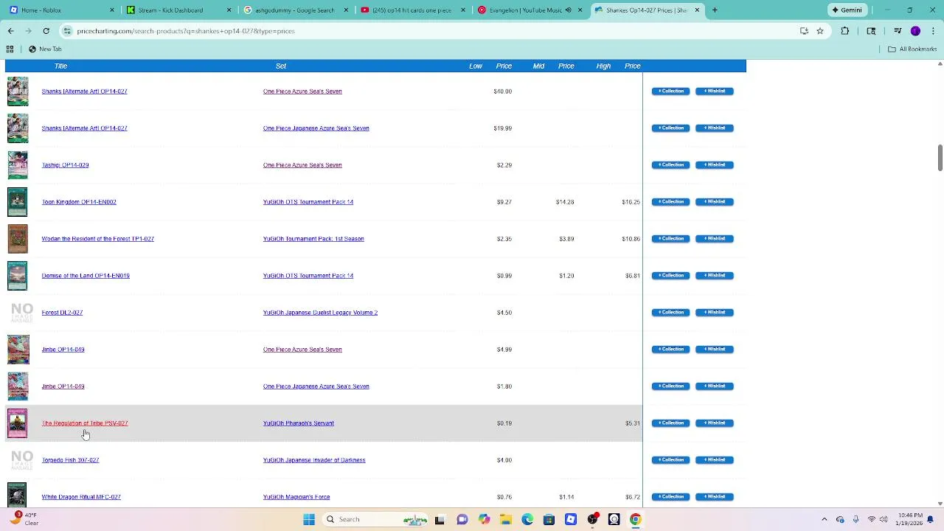Open Microsoft Edge from taskbar
This screenshot has height=531, width=944.
[x=527, y=519]
